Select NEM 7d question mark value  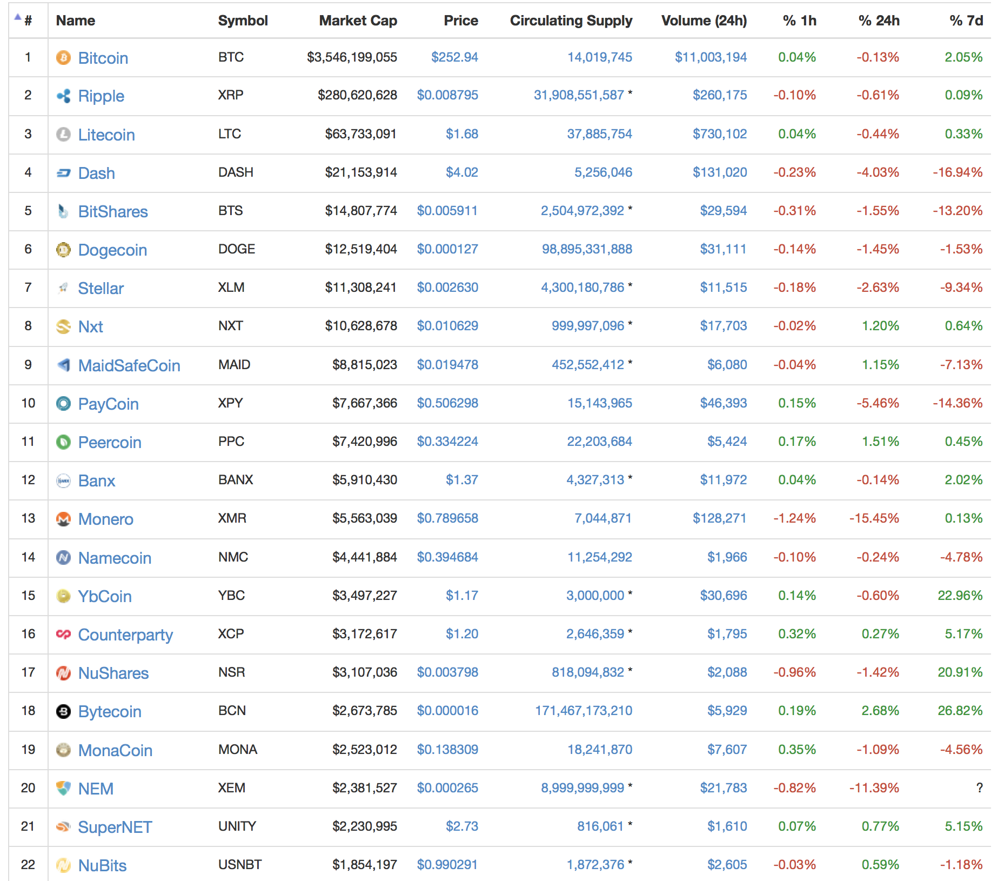[980, 788]
